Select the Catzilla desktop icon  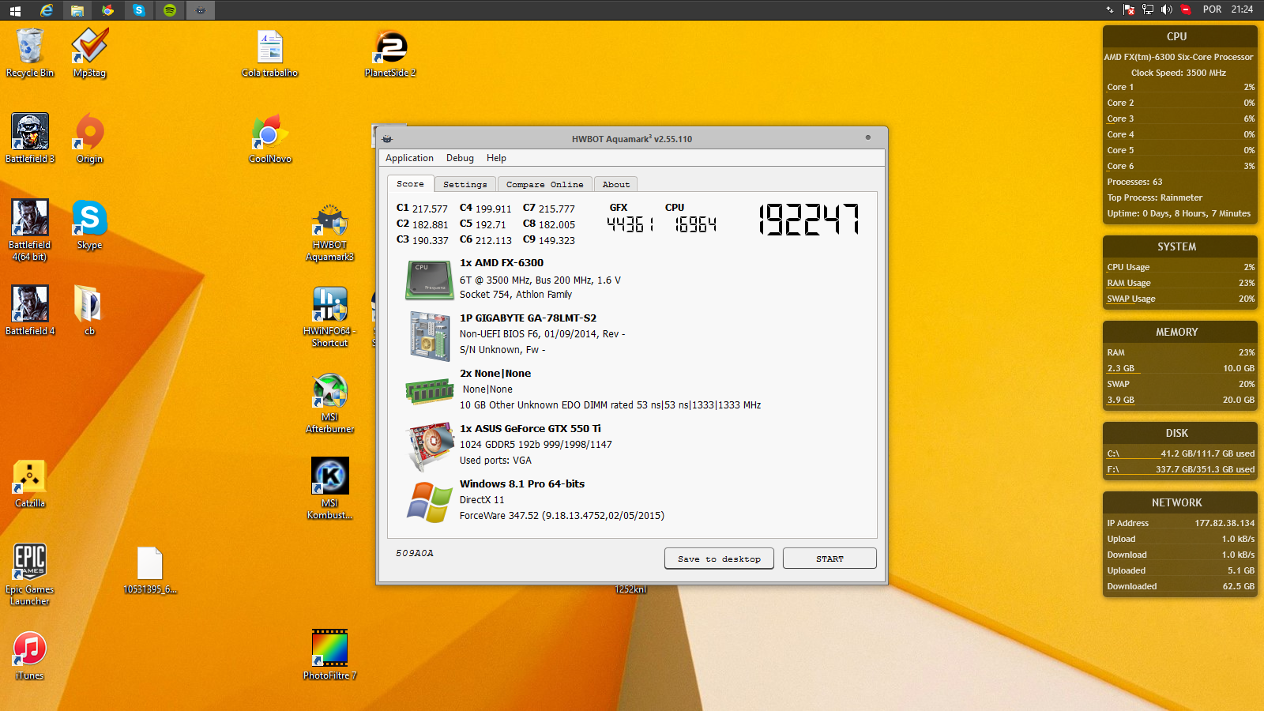(x=30, y=483)
